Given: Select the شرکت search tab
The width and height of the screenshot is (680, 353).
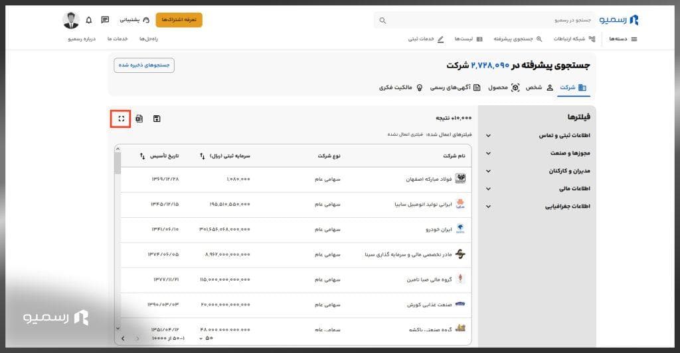Looking at the screenshot, I should (573, 87).
